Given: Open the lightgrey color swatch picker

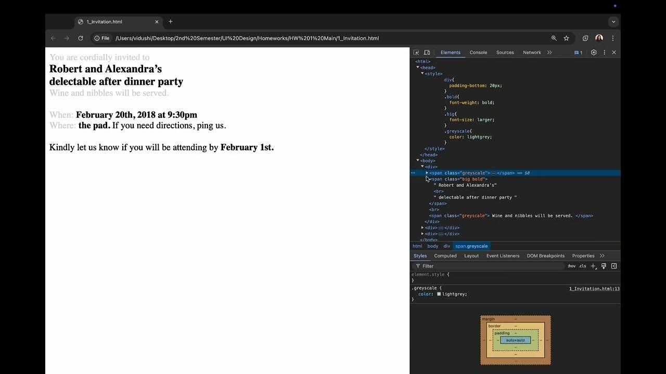Looking at the screenshot, I should click(x=439, y=294).
